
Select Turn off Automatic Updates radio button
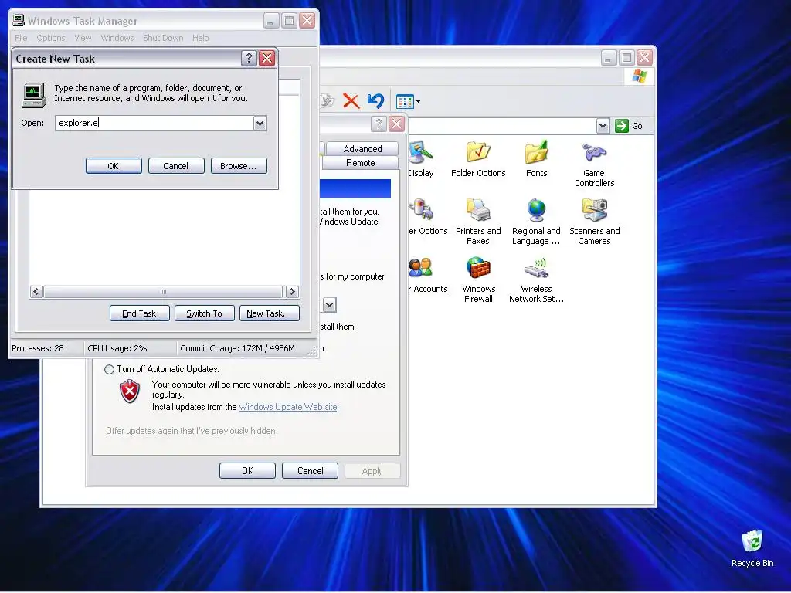(x=109, y=369)
